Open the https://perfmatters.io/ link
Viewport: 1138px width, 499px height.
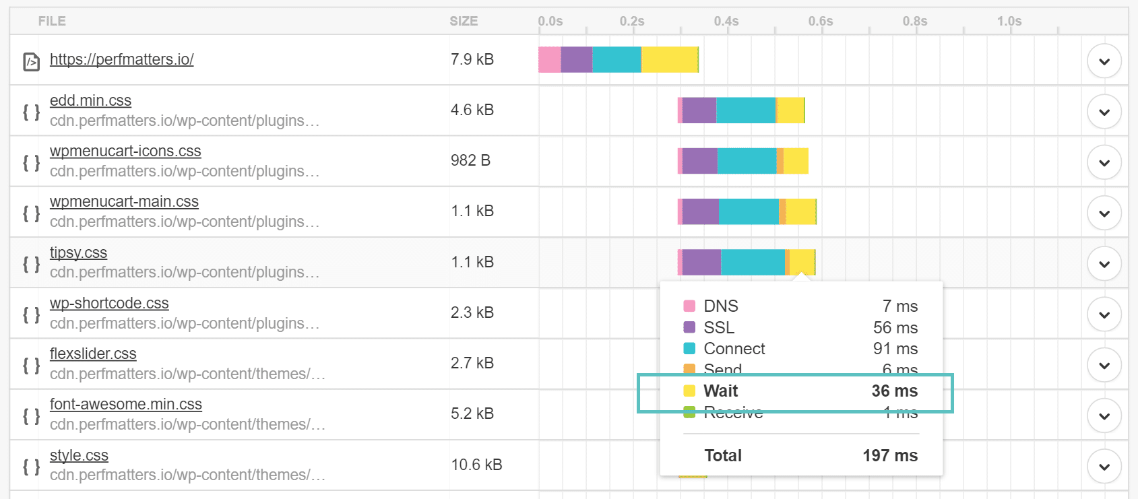(121, 59)
